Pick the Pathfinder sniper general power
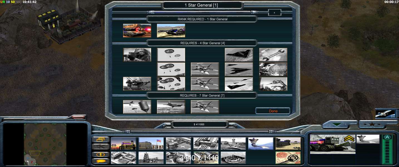Image resolution: width=399 pixels, height=167 pixels. (137, 55)
